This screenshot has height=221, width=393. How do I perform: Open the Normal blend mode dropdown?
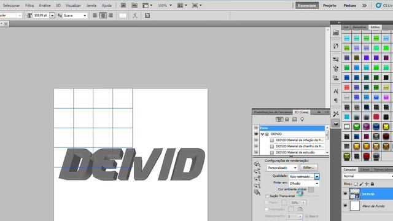(x=368, y=176)
